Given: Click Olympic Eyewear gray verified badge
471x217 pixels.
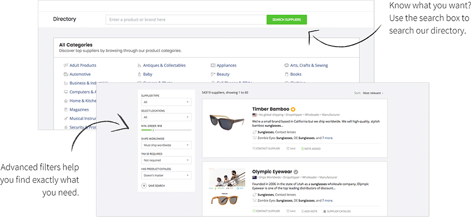Looking at the screenshot, I should click(x=296, y=172).
